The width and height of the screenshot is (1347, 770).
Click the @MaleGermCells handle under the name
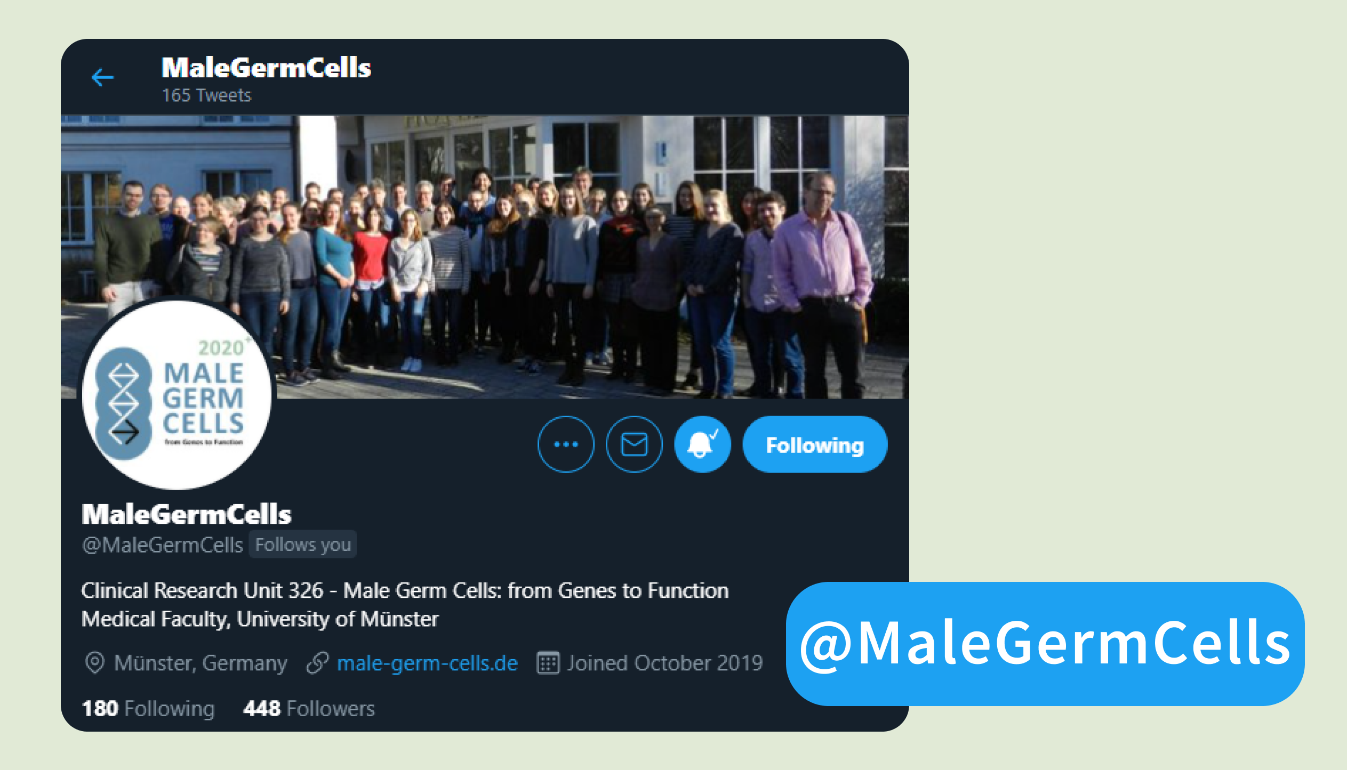coord(163,545)
